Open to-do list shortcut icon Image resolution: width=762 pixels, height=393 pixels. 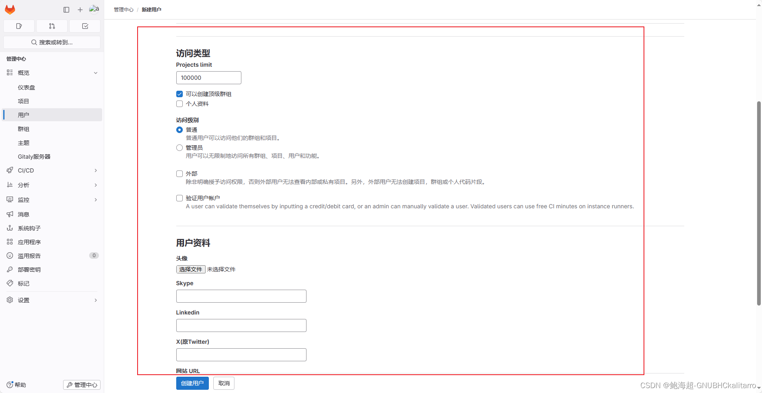click(x=85, y=26)
